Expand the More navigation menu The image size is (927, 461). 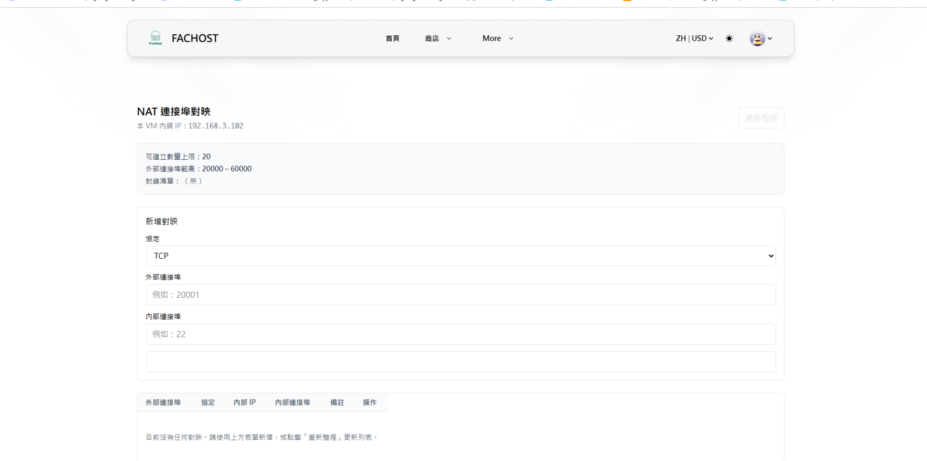(497, 38)
